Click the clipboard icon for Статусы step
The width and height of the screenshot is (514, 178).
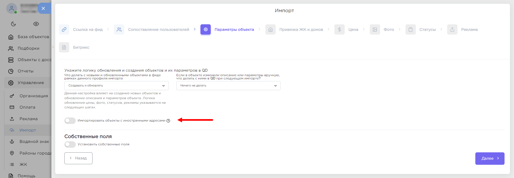[x=410, y=29]
